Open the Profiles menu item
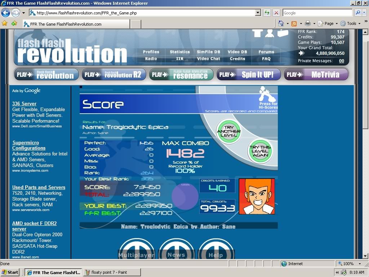Viewport: 369px width, 277px height. click(x=151, y=52)
